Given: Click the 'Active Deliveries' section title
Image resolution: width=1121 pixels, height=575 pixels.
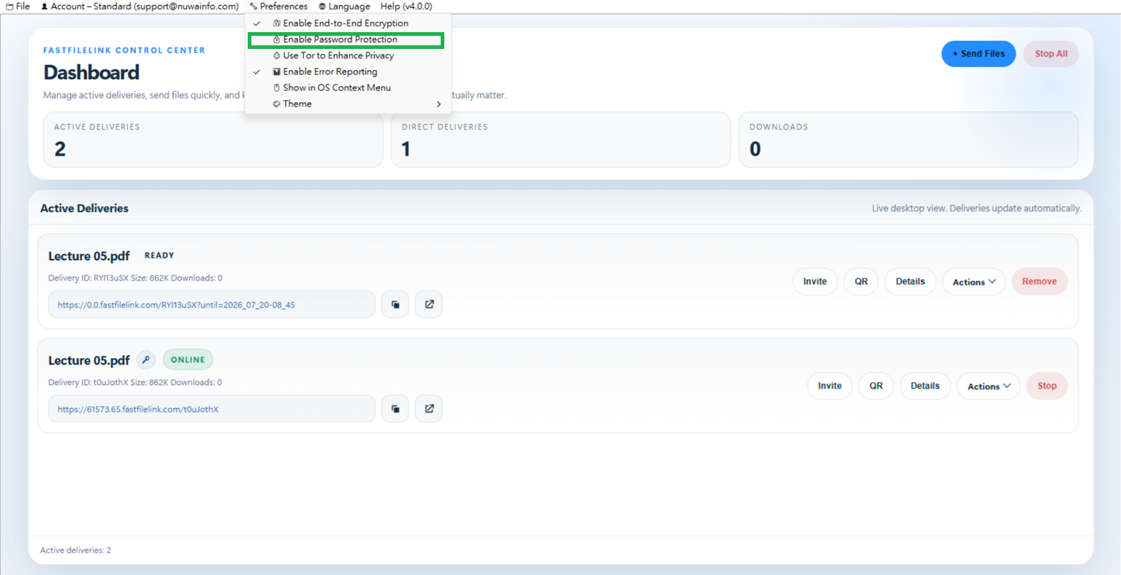Looking at the screenshot, I should [84, 208].
